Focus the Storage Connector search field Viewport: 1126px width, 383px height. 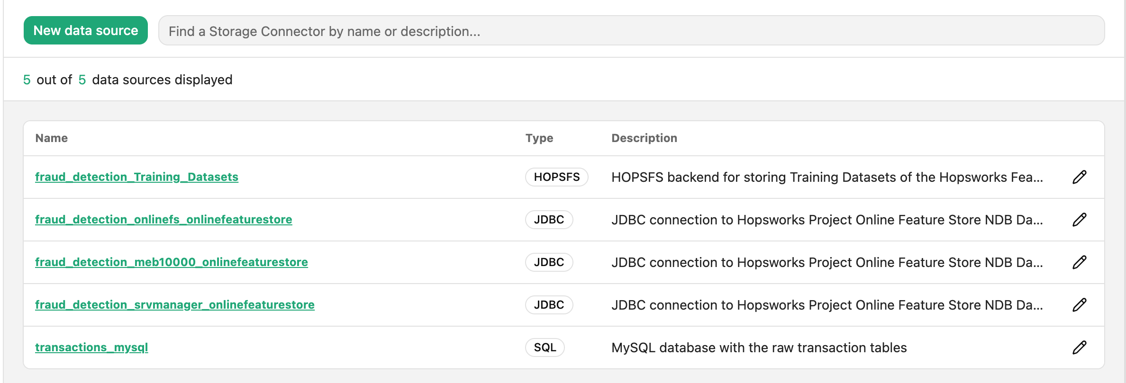[x=631, y=31]
